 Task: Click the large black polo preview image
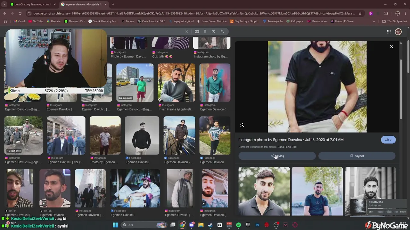[317, 87]
